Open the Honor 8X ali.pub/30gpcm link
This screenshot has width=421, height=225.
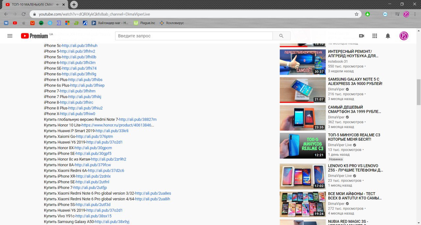coord(93,148)
